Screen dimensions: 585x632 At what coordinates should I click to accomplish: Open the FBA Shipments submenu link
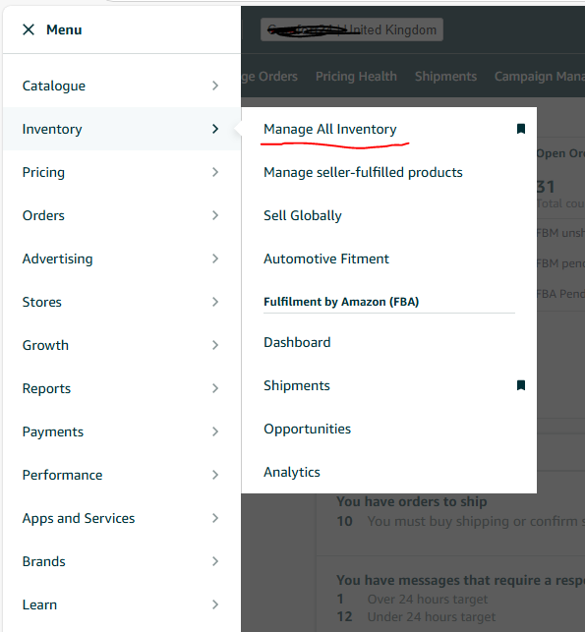point(297,385)
